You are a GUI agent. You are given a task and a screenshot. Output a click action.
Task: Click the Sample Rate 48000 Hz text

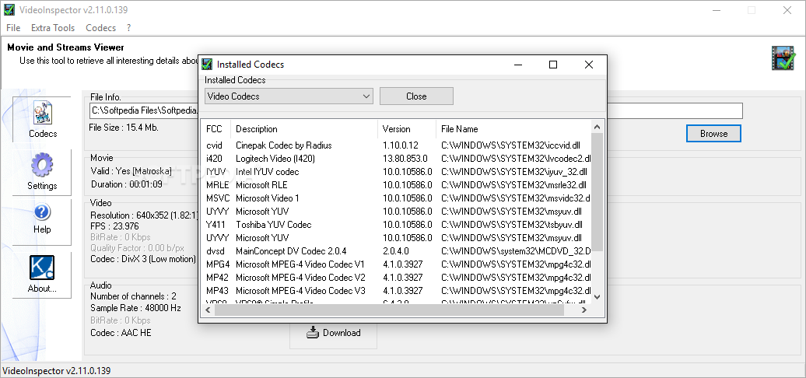coord(135,308)
